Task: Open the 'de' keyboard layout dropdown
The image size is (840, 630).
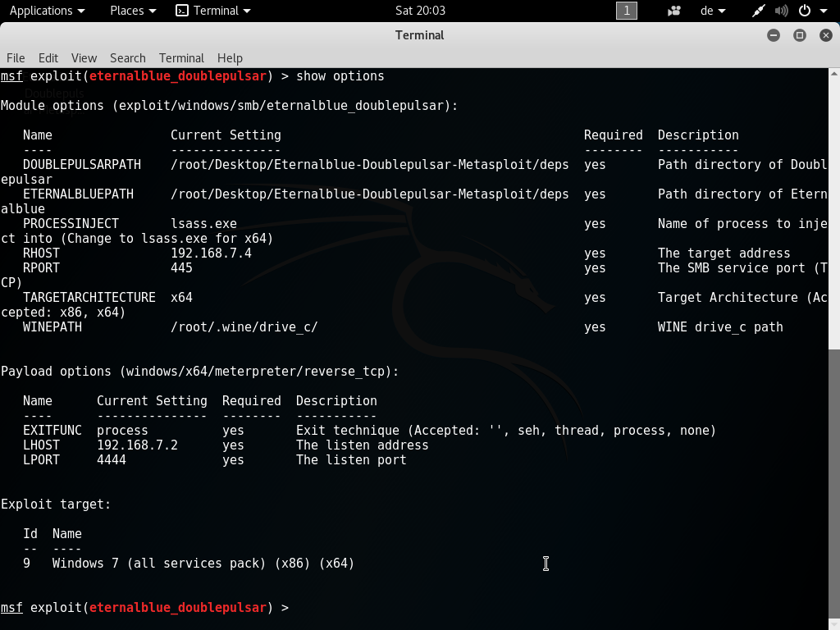Action: [x=713, y=11]
